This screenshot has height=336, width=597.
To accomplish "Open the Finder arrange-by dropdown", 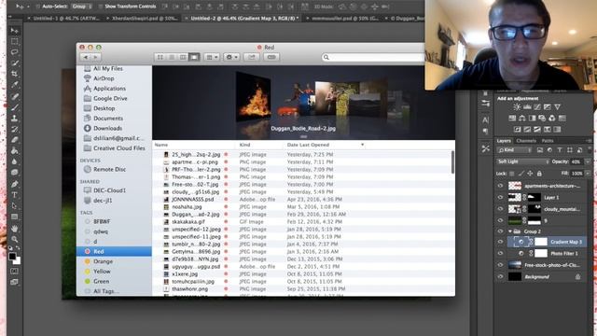I will 212,57.
